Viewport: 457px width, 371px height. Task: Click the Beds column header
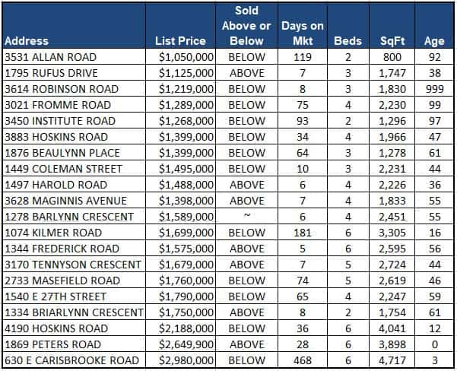click(x=348, y=40)
